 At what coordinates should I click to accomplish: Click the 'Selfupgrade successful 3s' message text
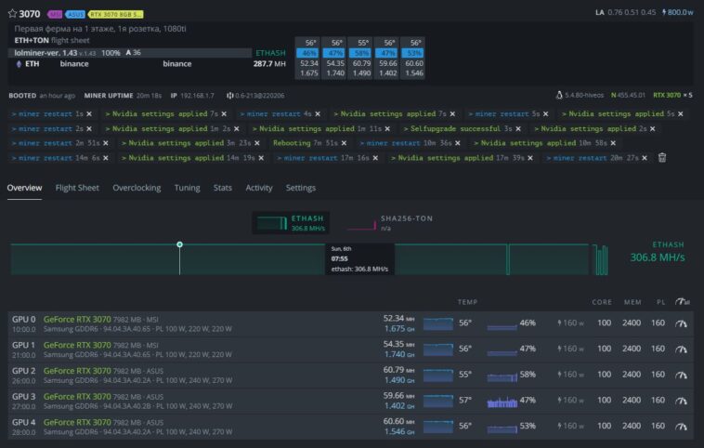pyautogui.click(x=458, y=129)
